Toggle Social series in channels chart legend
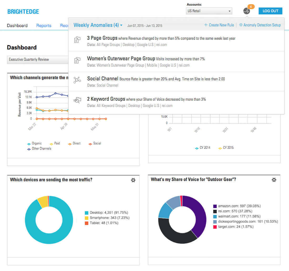Viewport: 289px width, 271px height. point(95,143)
